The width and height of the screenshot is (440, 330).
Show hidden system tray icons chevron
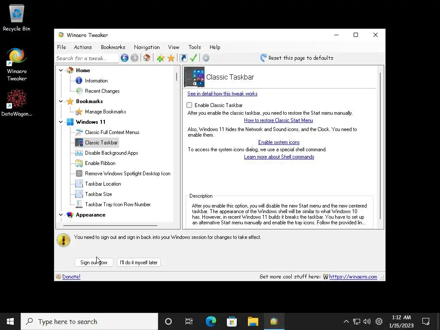coord(346,321)
